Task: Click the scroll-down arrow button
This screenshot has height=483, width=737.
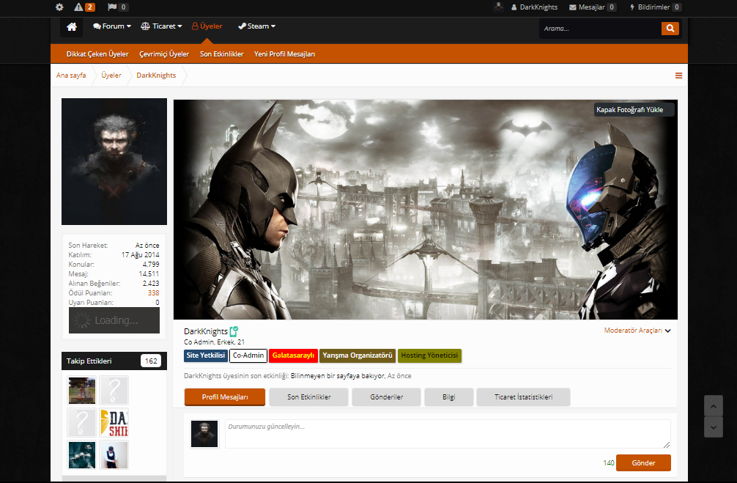Action: click(713, 427)
